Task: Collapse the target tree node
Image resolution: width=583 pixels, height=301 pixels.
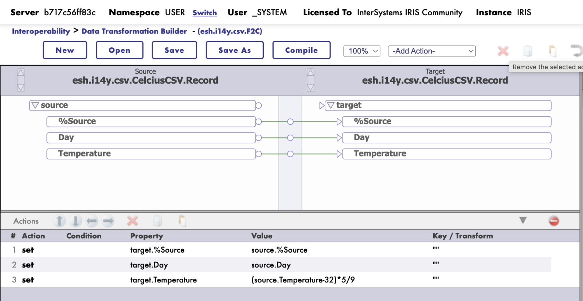Action: [x=331, y=106]
